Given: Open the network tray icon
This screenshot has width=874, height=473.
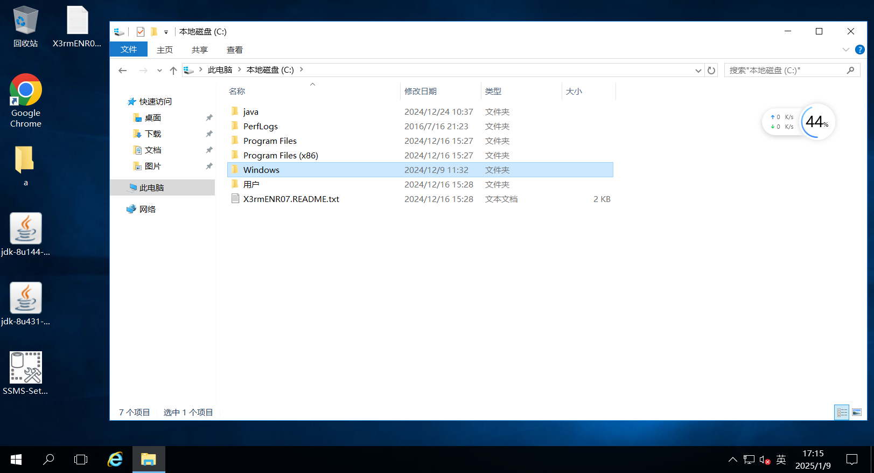Looking at the screenshot, I should click(x=749, y=460).
